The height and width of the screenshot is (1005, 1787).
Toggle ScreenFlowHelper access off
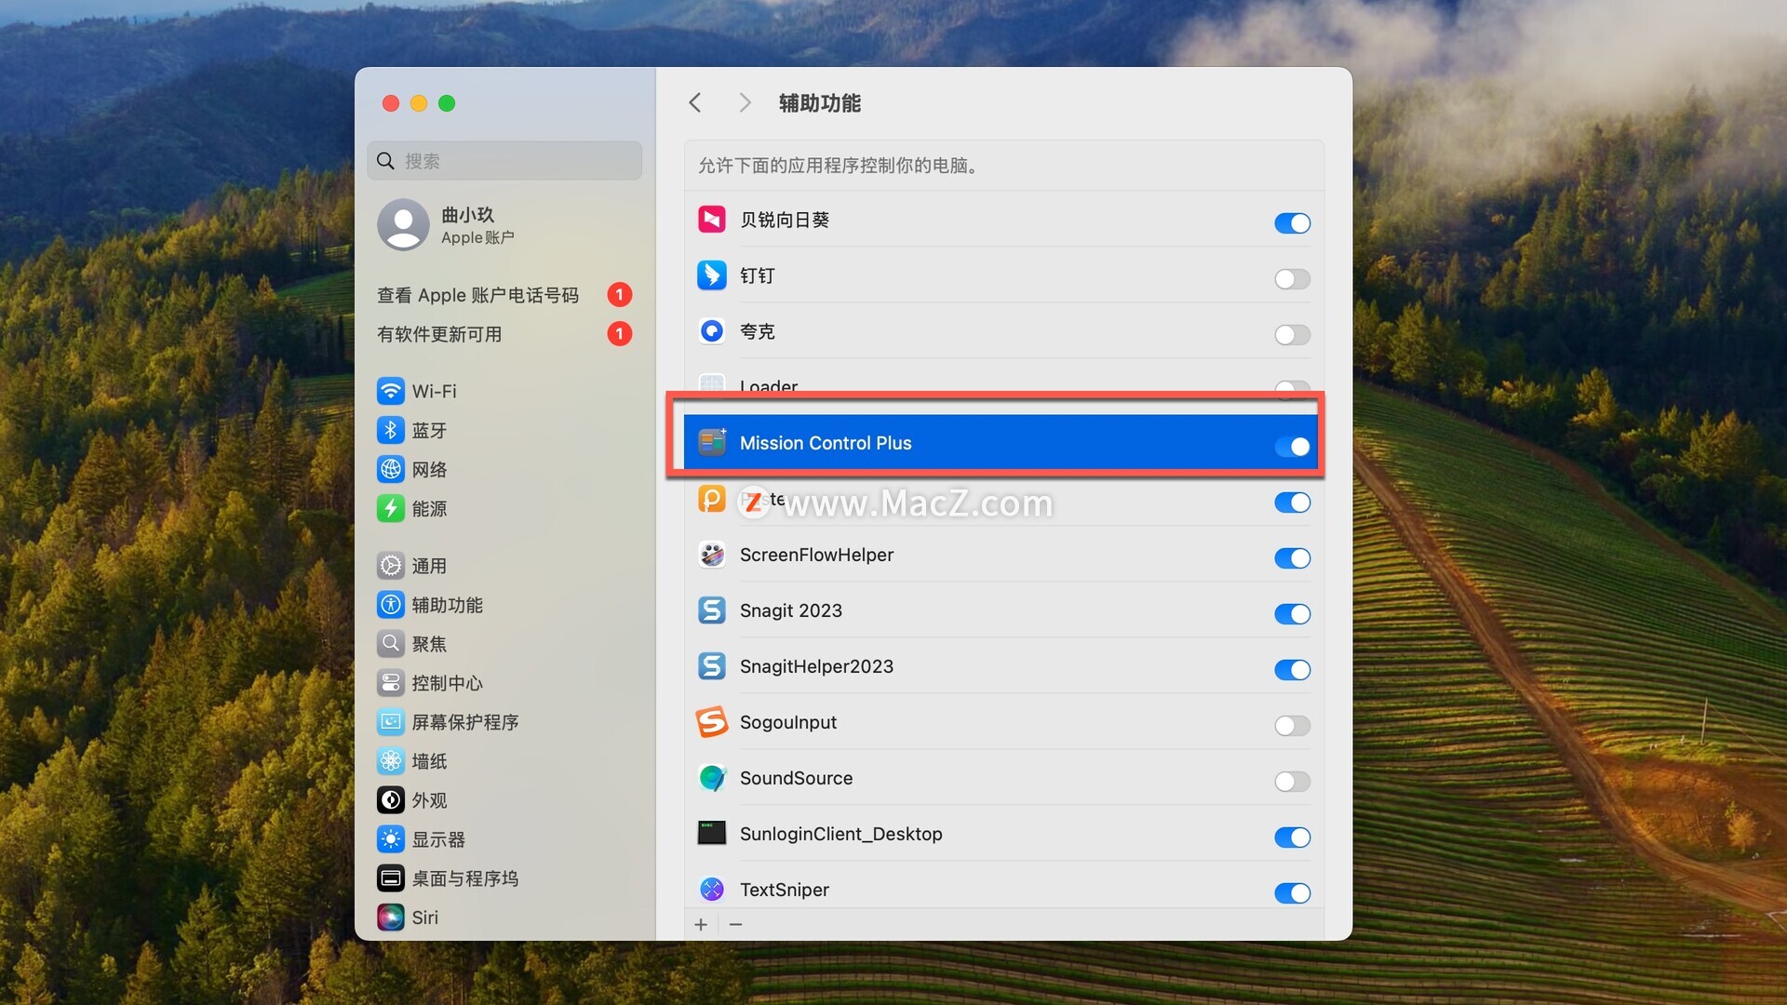point(1292,558)
